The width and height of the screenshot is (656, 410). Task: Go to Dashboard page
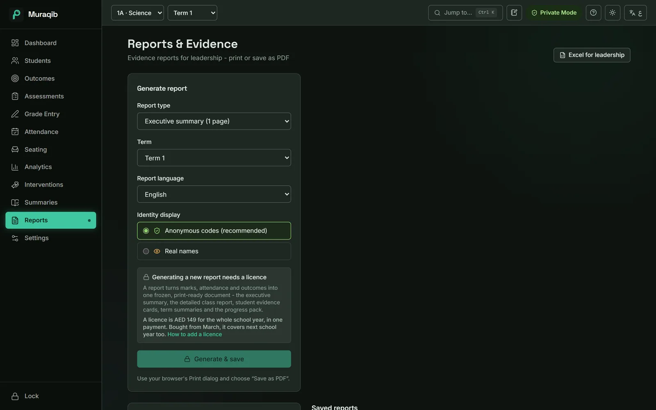coord(51,43)
